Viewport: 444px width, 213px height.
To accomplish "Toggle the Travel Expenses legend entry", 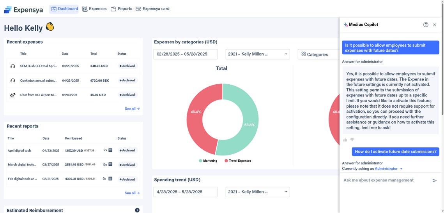I will tap(238, 161).
